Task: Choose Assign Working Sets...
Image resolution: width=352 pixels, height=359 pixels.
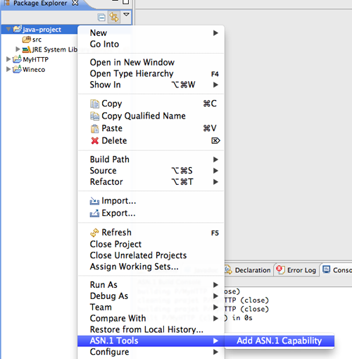Action: (151, 267)
